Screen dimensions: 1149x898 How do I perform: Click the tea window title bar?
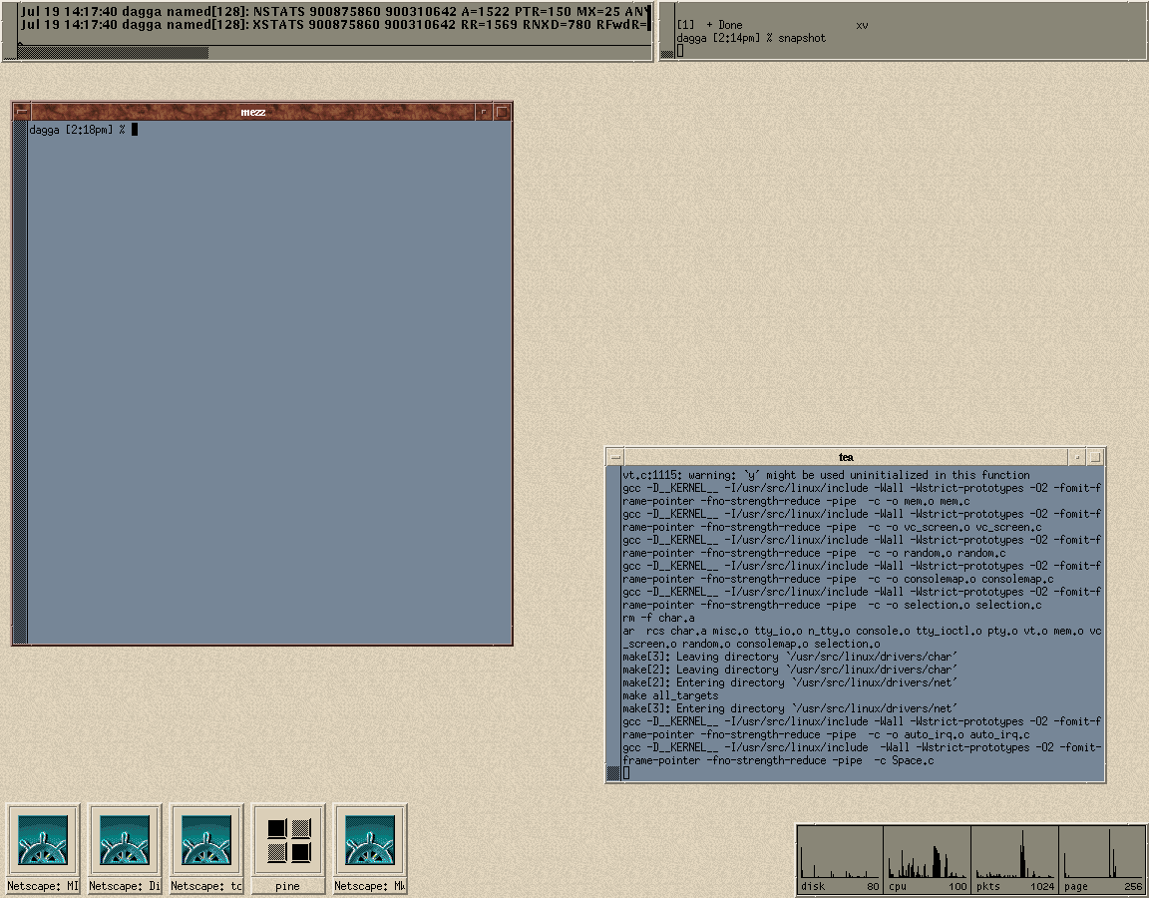click(x=848, y=456)
